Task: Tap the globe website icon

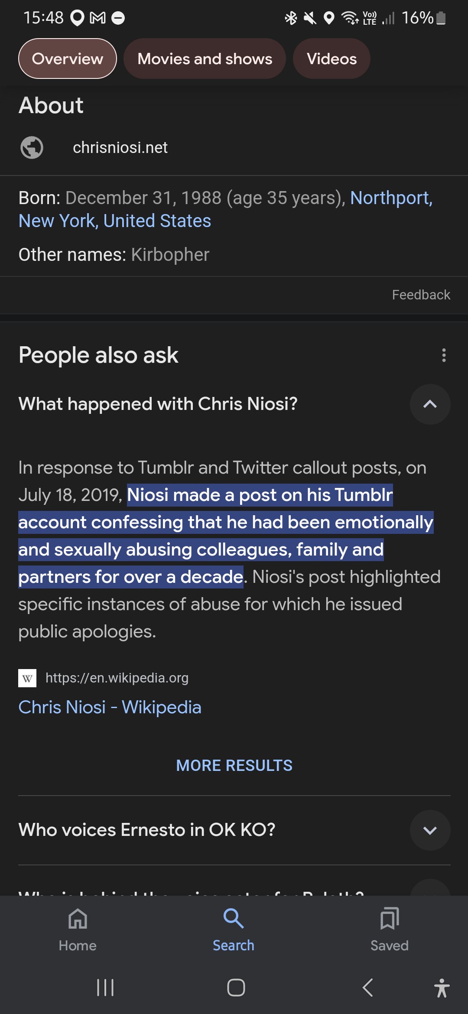Action: pyautogui.click(x=32, y=148)
